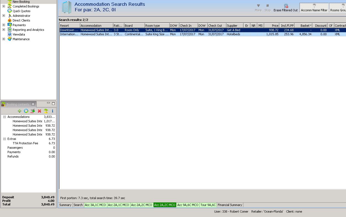The height and width of the screenshot is (217, 346).
Task: Sort by the Accommodation column header
Action: click(97, 26)
